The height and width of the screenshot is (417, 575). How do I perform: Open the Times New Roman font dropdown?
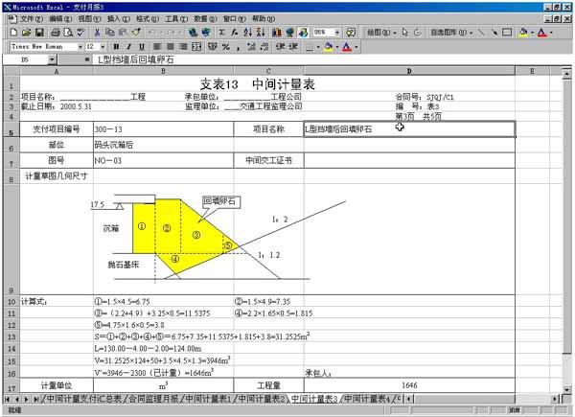point(79,46)
